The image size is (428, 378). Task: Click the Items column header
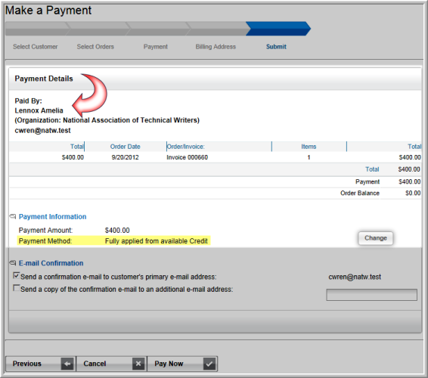tap(309, 147)
